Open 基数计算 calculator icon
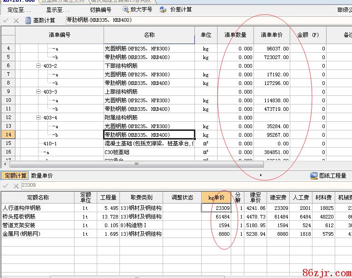The height and width of the screenshot is (278, 352). click(x=28, y=20)
